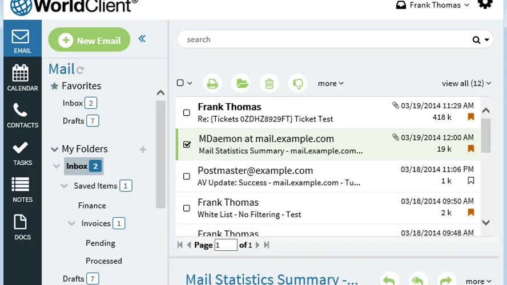
Task: Check the Postmaster@example.com message checkbox
Action: tap(187, 176)
